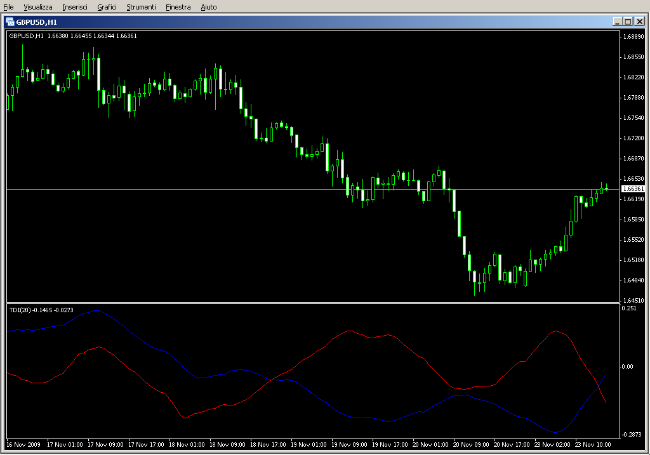The image size is (650, 455).
Task: Open the Finestra menu
Action: click(x=178, y=7)
